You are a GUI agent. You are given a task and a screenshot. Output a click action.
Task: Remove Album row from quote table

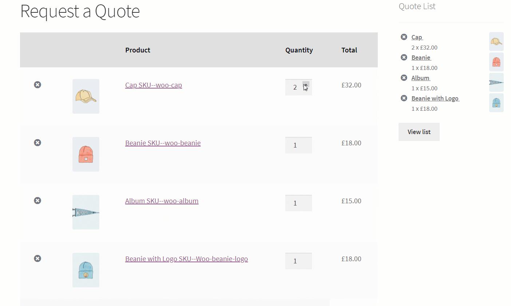click(x=37, y=201)
